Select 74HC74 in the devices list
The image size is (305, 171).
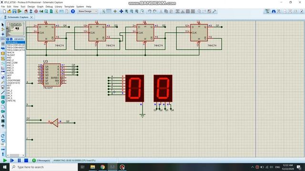pos(10,53)
